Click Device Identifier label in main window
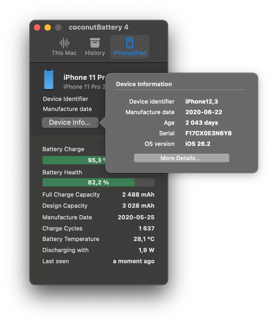Viewport: 277px width, 324px height. (x=65, y=99)
